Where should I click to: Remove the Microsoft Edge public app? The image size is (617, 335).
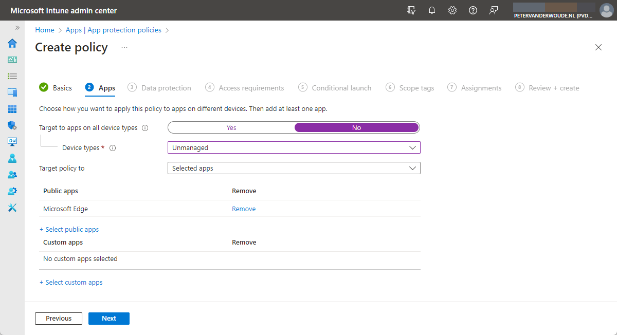243,209
